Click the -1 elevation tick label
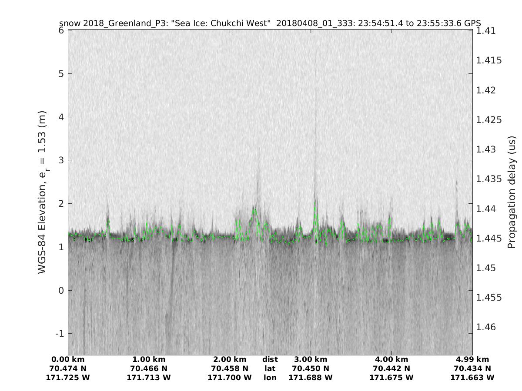522x391 pixels. coord(59,334)
